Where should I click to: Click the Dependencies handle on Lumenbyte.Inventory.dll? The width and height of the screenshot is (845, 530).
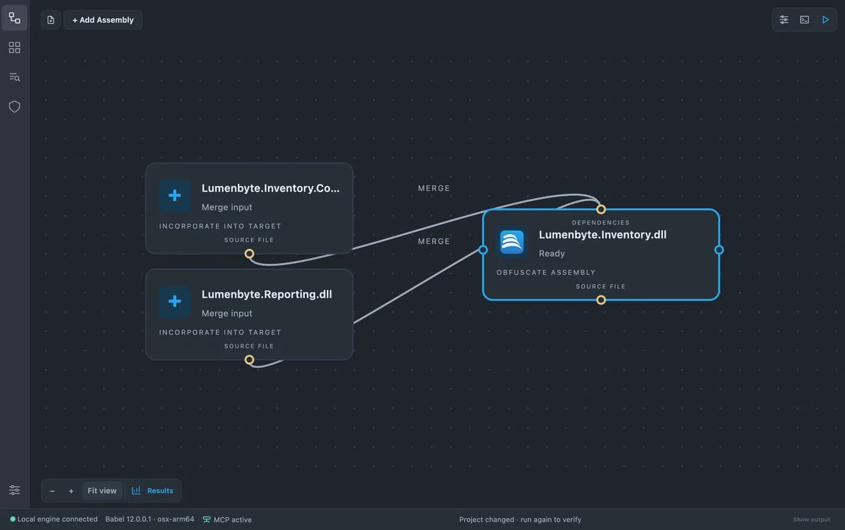601,209
